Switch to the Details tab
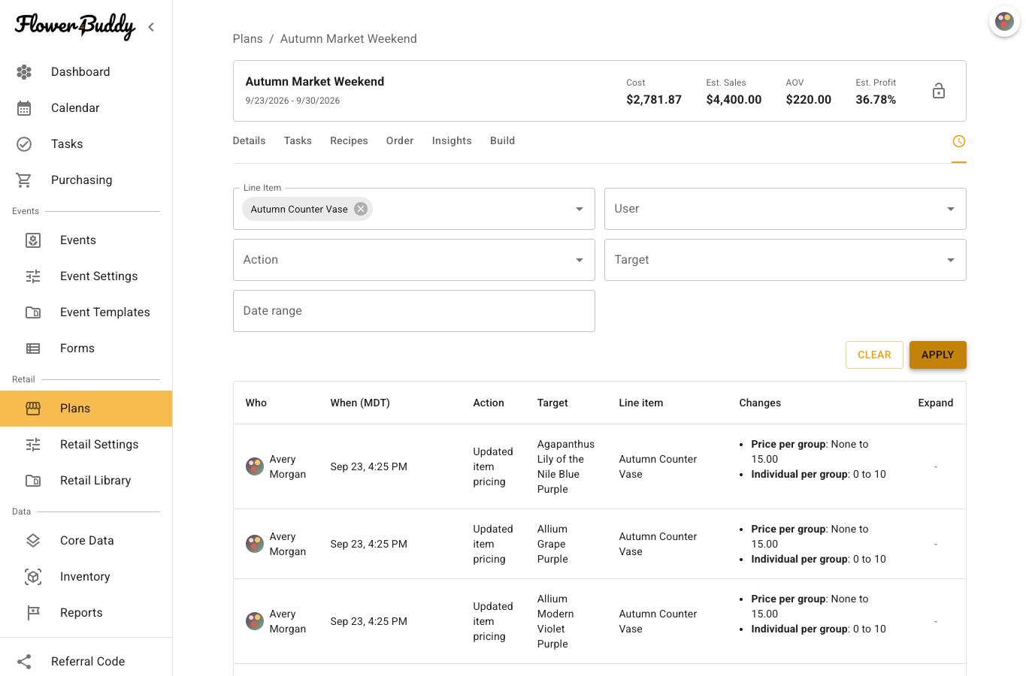 coord(250,141)
